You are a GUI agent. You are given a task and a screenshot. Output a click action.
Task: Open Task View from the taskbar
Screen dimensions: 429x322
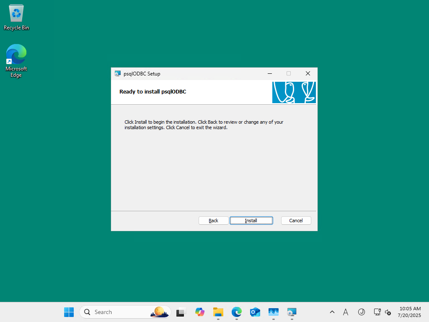click(x=181, y=312)
